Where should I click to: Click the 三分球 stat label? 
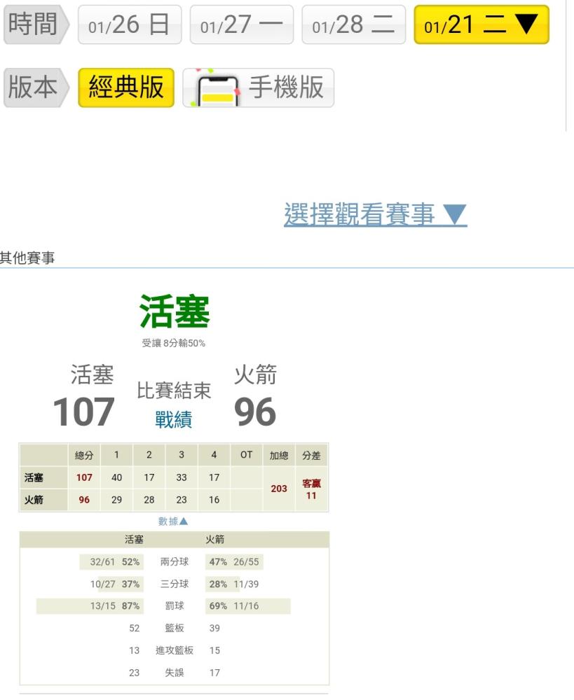coord(175,584)
